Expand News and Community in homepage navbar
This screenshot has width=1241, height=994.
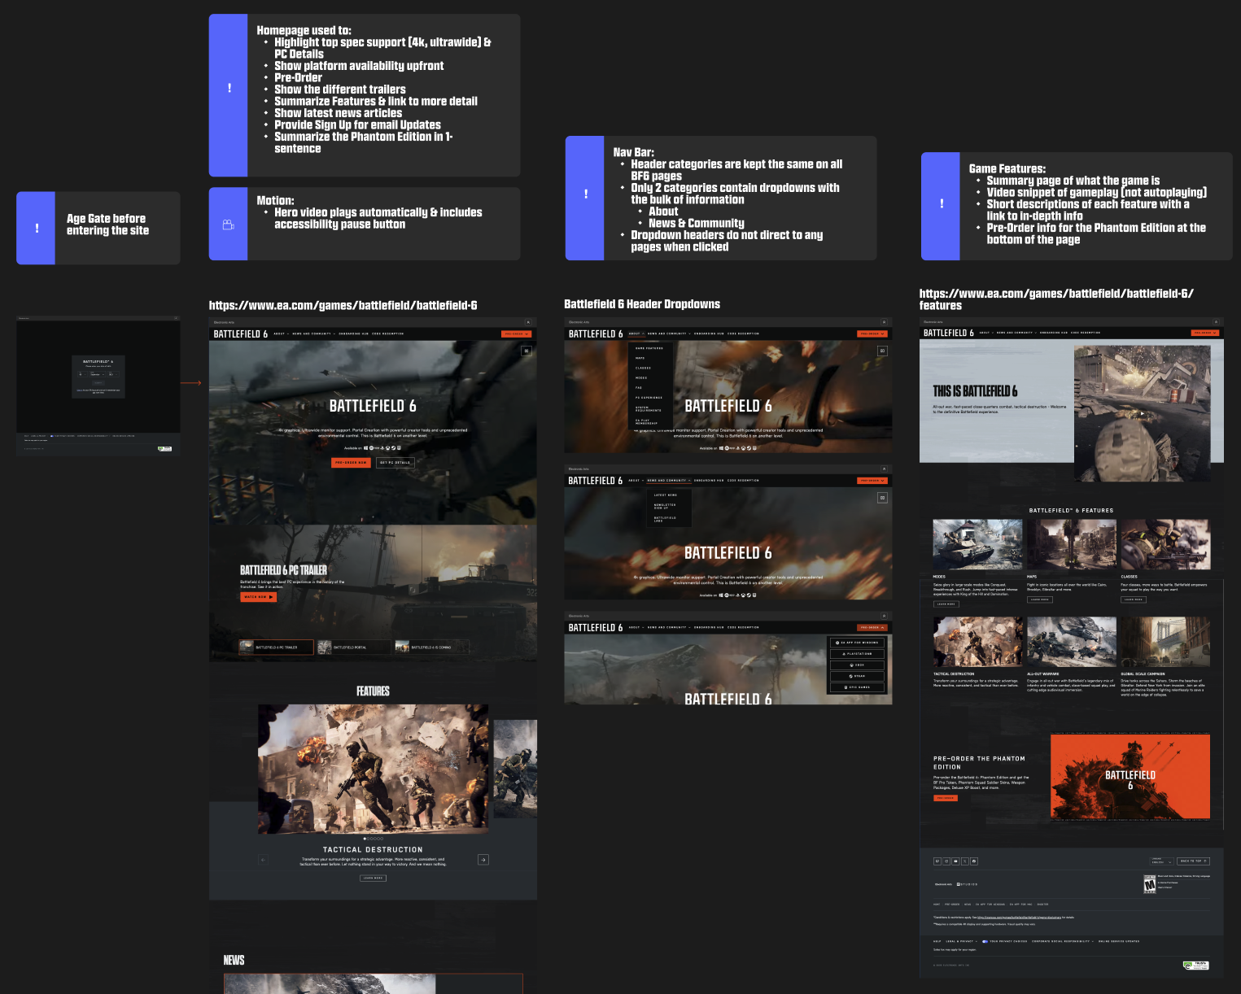click(313, 334)
